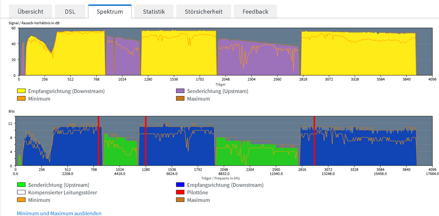Open the DSL tab
The image size is (439, 216).
coord(70,12)
